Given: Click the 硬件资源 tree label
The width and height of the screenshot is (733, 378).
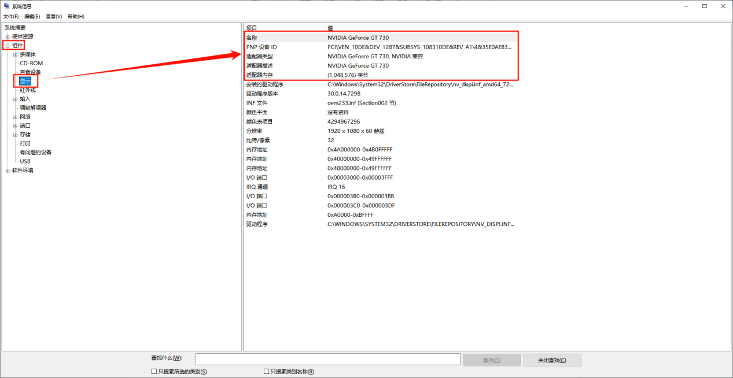Looking at the screenshot, I should tap(23, 36).
